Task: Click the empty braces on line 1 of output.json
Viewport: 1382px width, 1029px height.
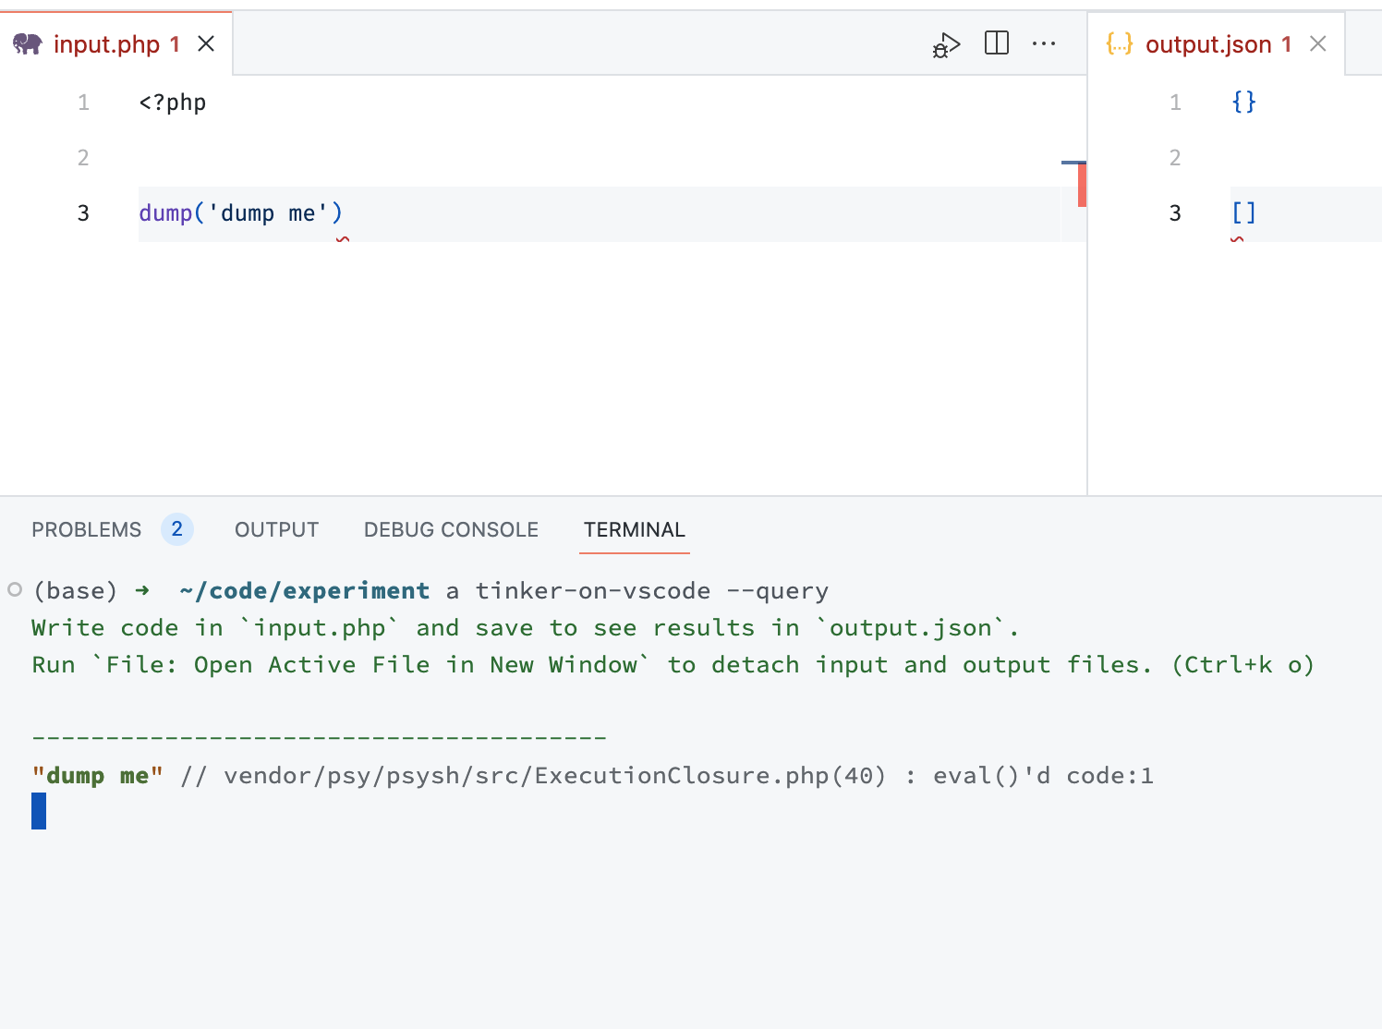Action: coord(1243,102)
